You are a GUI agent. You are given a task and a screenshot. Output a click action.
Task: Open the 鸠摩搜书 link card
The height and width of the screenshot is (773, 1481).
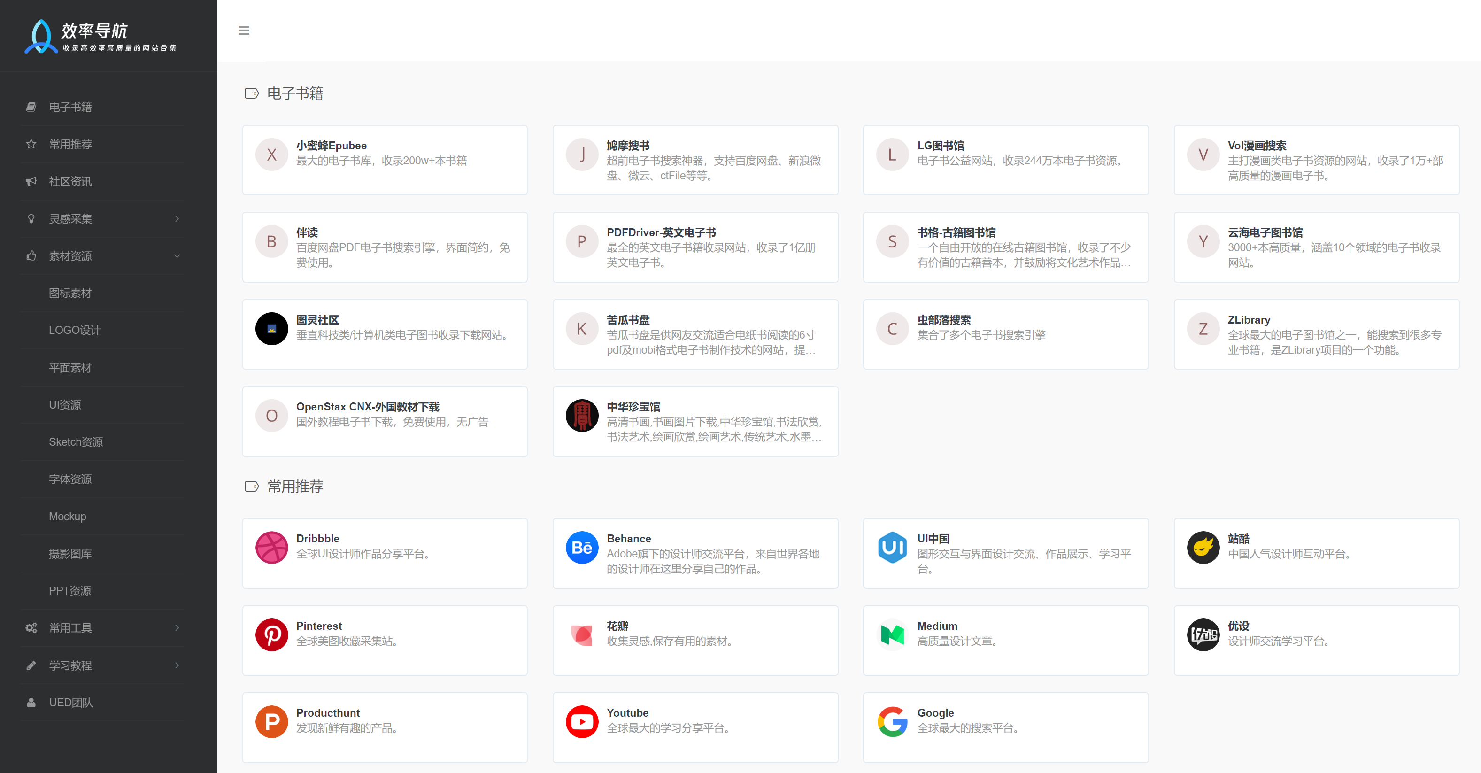click(694, 160)
